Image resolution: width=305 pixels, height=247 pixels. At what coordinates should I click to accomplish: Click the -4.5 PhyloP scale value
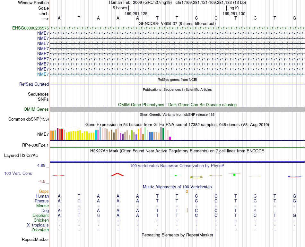[42, 182]
